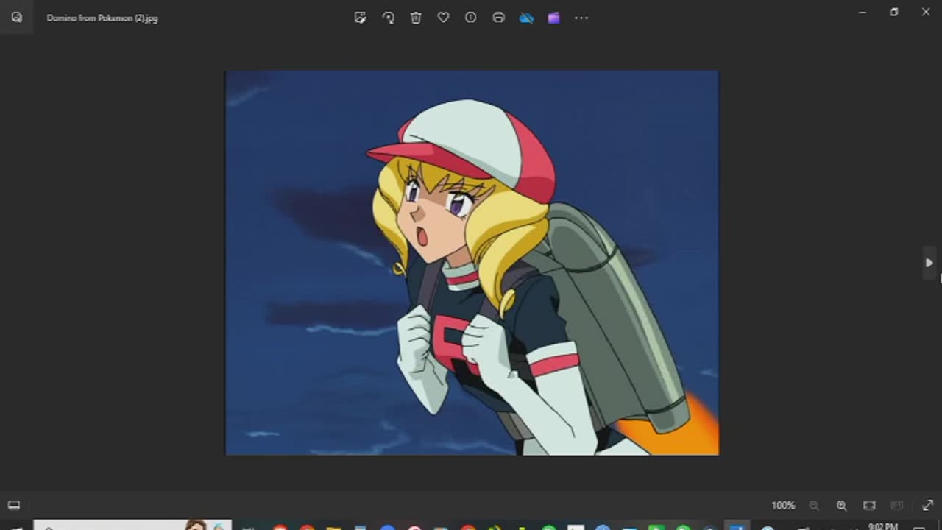Viewport: 942px width, 530px height.
Task: Close the Photos window
Action: 926,13
